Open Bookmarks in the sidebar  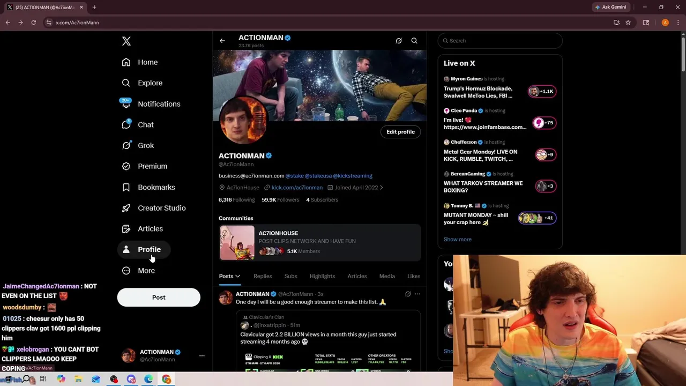148,187
